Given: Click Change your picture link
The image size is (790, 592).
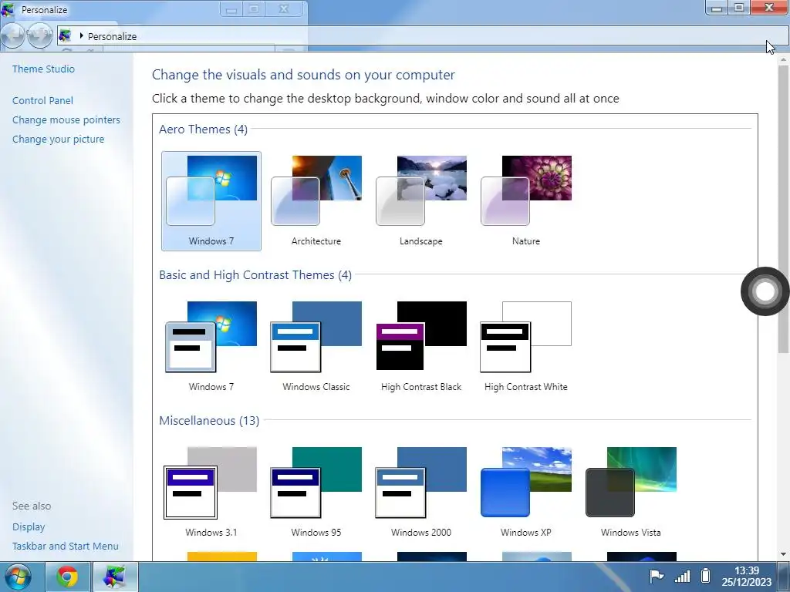Looking at the screenshot, I should point(58,139).
